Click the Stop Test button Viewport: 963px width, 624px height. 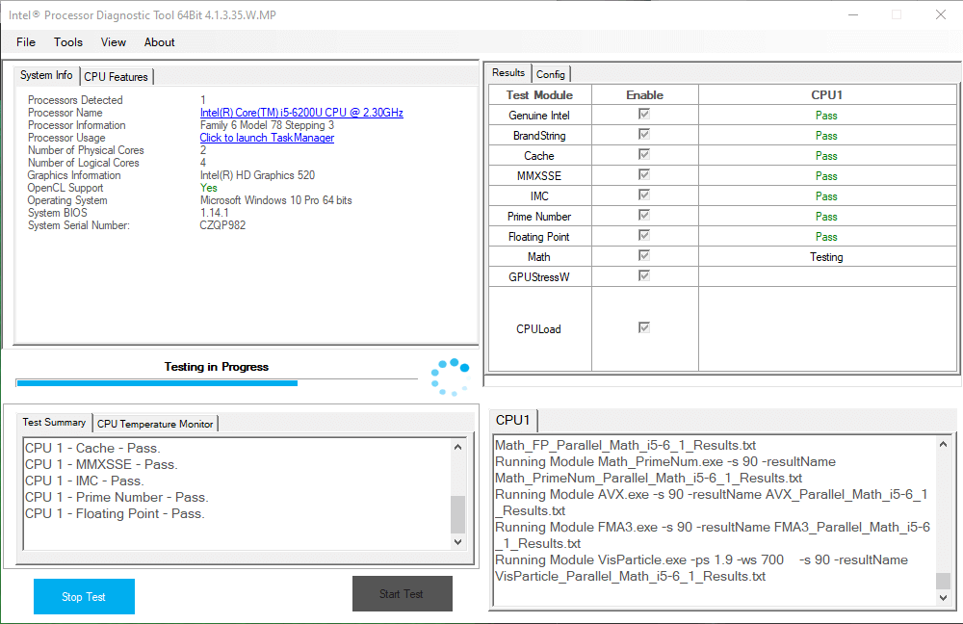(84, 596)
